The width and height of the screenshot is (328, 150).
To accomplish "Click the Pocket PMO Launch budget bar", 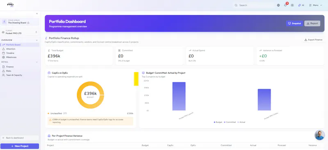I will pyautogui.click(x=179, y=96).
